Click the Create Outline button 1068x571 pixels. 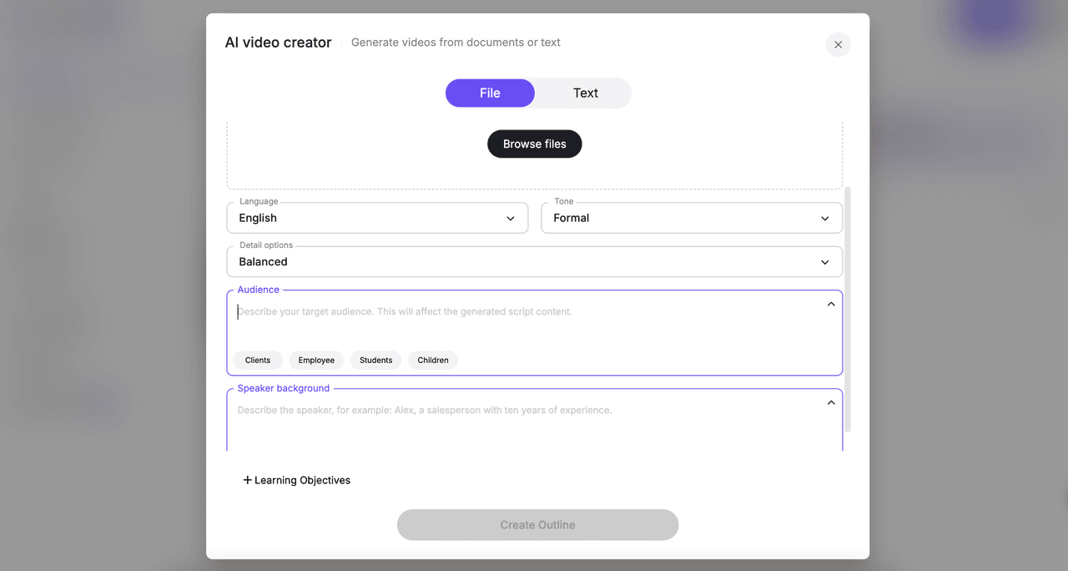coord(537,525)
